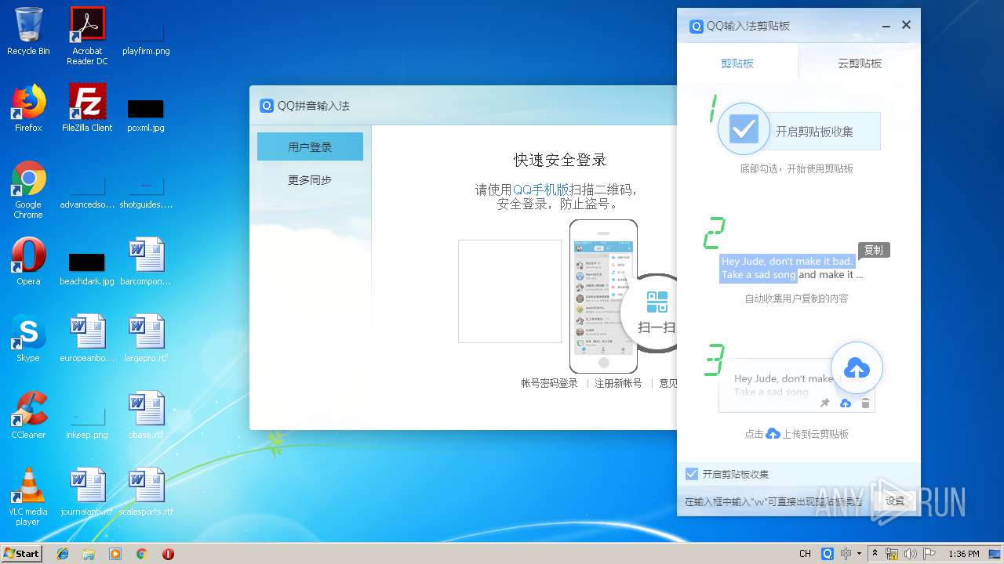Select the journalanti.rtf document icon

(x=87, y=492)
